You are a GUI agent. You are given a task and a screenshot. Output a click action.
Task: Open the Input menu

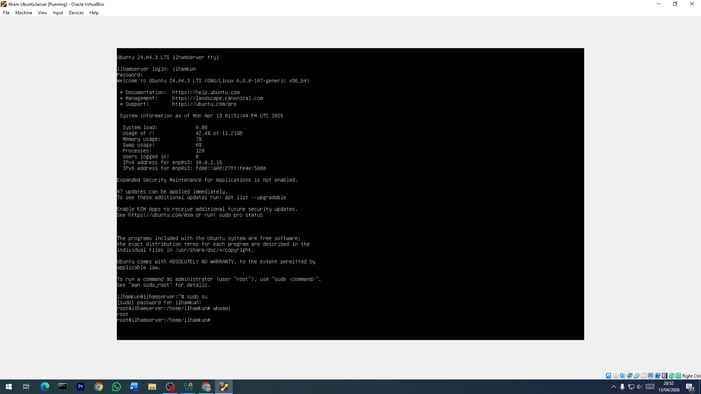tap(58, 13)
